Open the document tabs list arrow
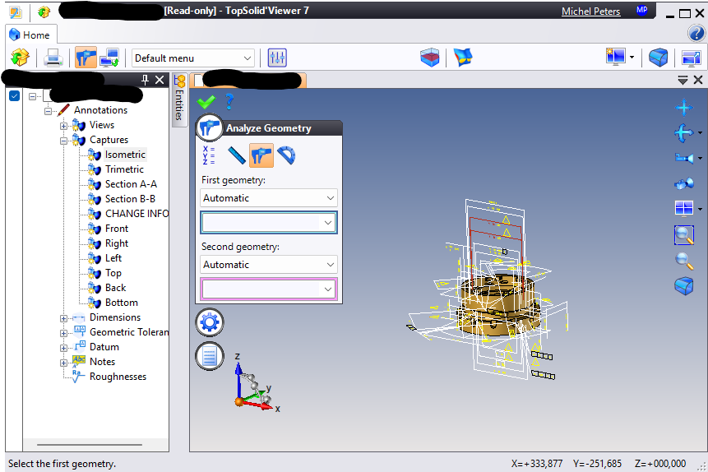The width and height of the screenshot is (708, 472). click(x=683, y=81)
